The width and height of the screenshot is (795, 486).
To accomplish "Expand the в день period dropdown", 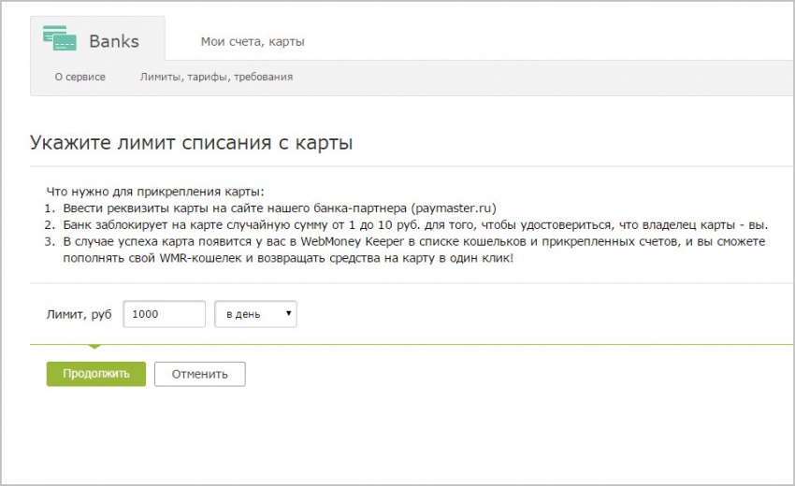I will pyautogui.click(x=255, y=314).
